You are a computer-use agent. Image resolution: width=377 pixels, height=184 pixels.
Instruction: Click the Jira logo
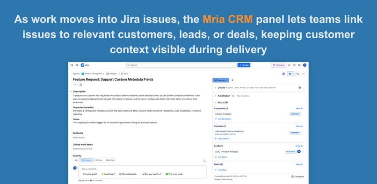(85, 65)
